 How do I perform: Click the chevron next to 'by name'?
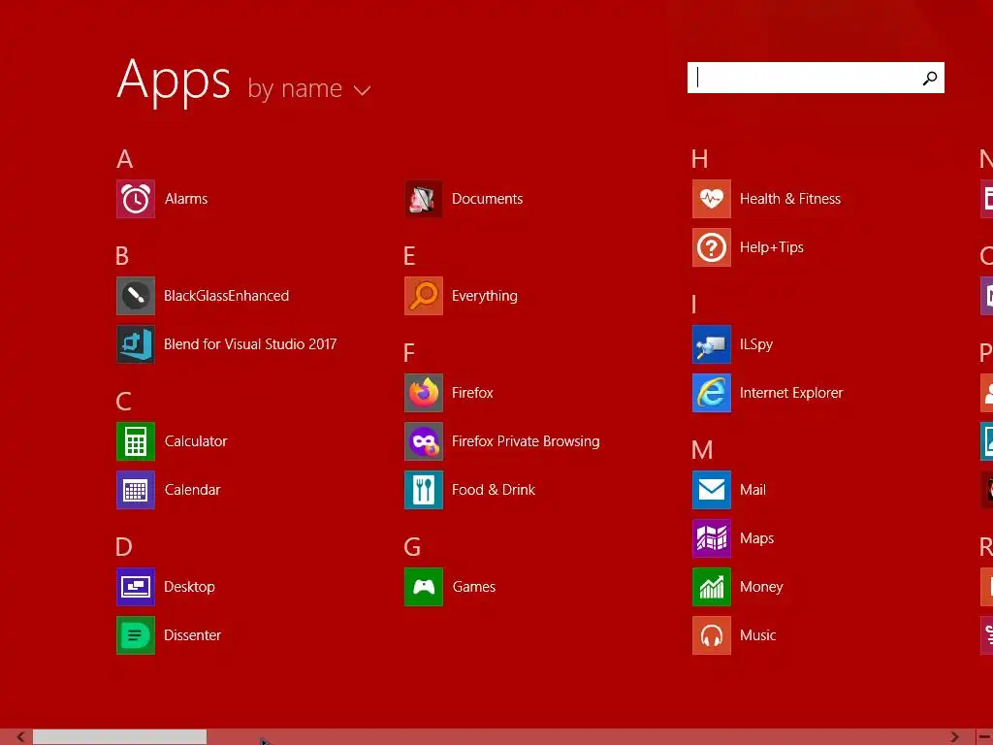click(x=363, y=90)
